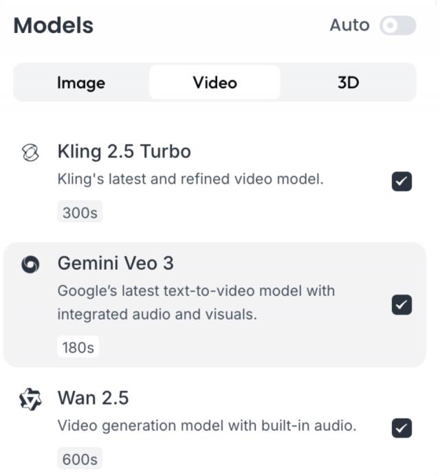The width and height of the screenshot is (440, 476).
Task: Click the Kling 2.5 Turbo title
Action: [124, 151]
